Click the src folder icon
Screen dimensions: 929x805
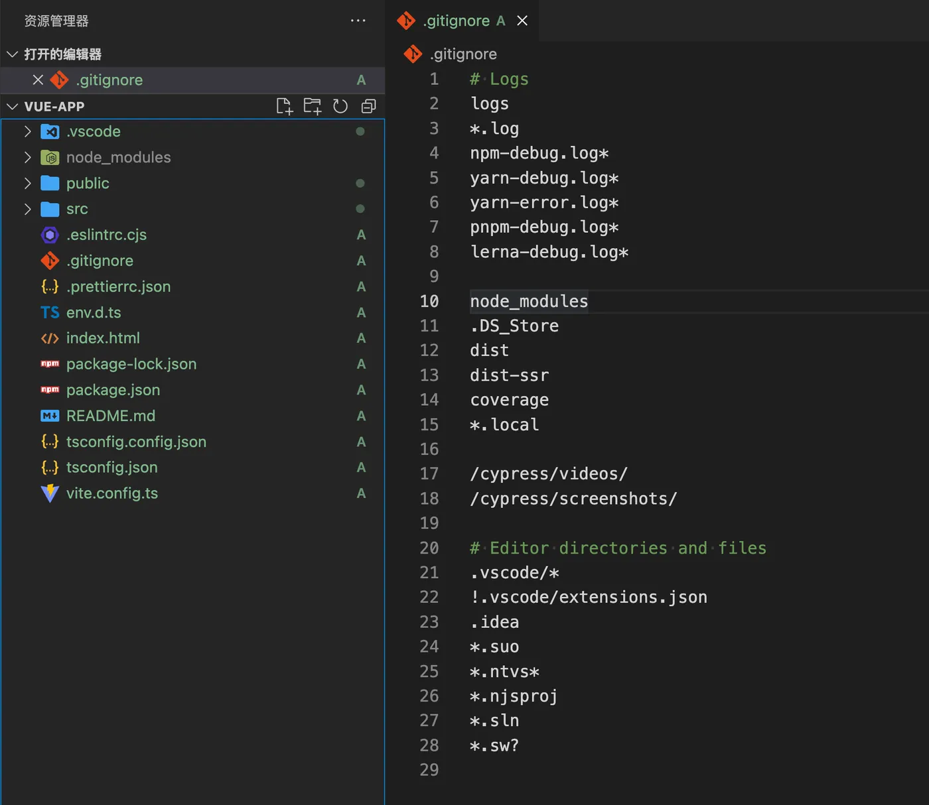click(x=50, y=209)
